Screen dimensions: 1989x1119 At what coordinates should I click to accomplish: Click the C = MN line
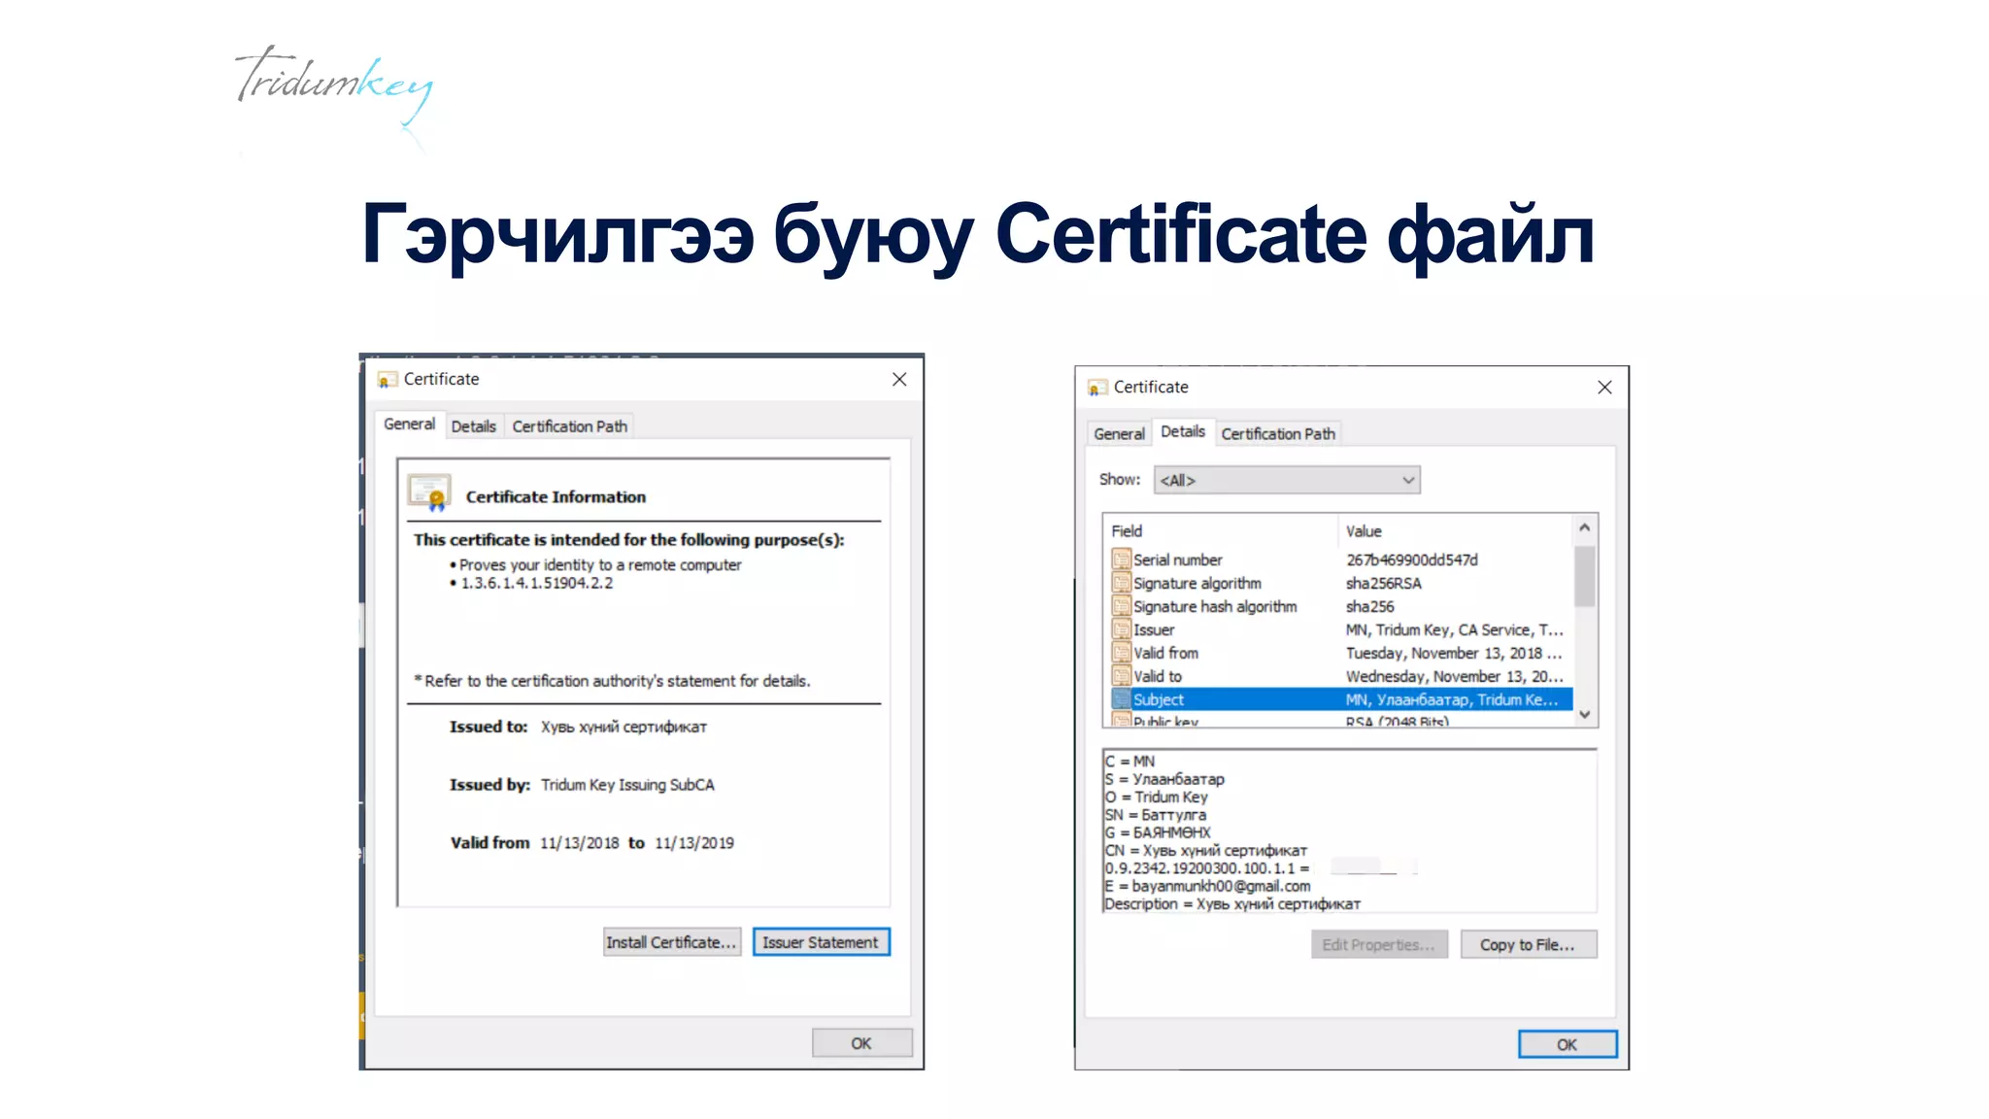point(1129,762)
